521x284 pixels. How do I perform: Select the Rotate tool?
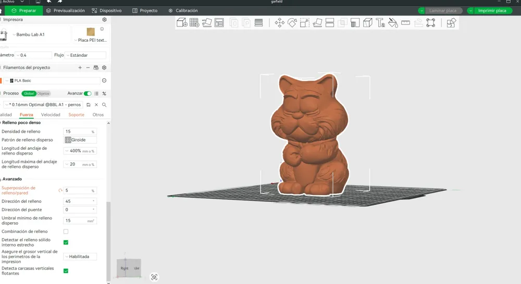point(292,23)
